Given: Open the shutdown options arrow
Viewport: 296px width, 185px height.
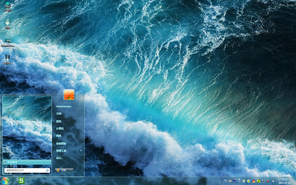Looking at the screenshot, I should click(x=71, y=170).
